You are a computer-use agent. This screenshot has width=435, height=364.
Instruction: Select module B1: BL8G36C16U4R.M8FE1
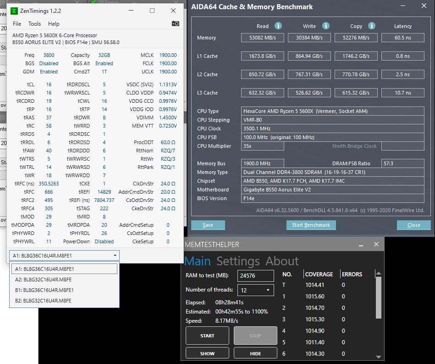click(x=64, y=290)
